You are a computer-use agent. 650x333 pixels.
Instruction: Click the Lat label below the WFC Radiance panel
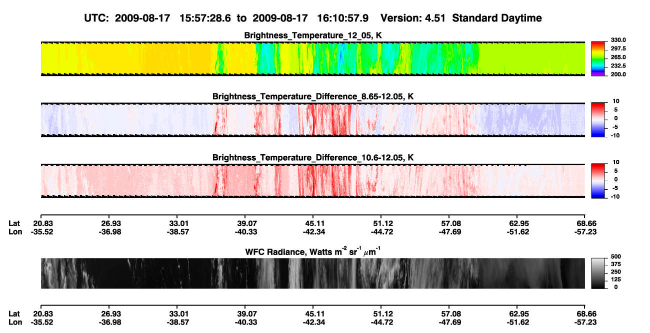click(14, 314)
